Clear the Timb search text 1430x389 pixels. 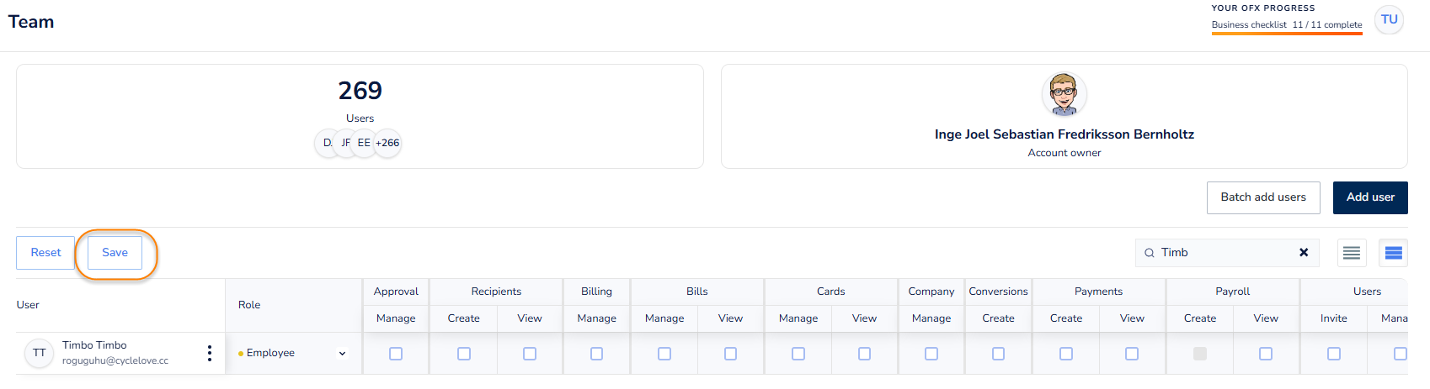(1304, 252)
